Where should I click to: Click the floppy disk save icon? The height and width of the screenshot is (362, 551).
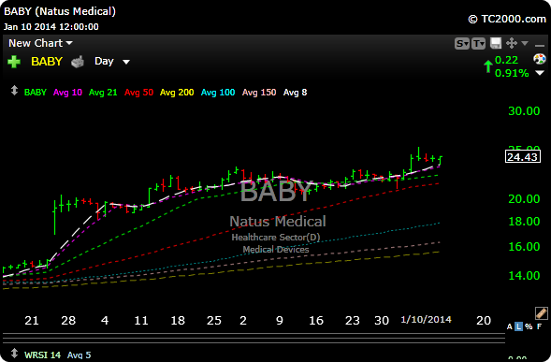[496, 43]
